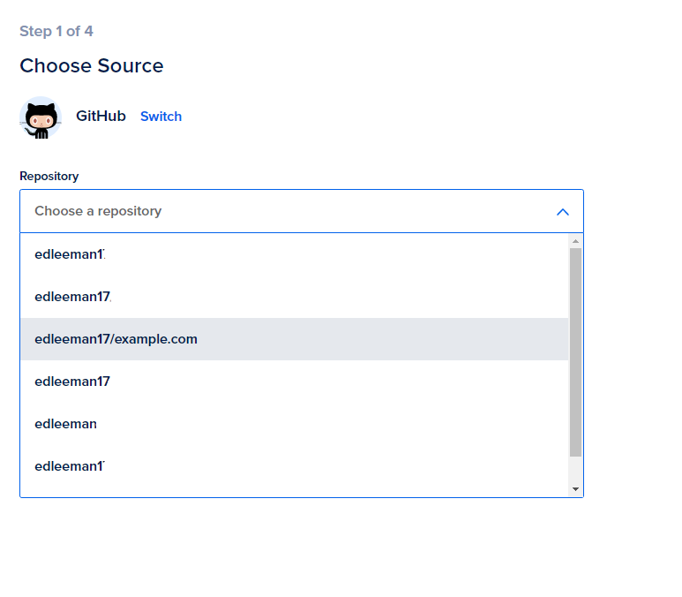
Task: Click the GitHub Octocat logo icon
Action: pos(40,117)
